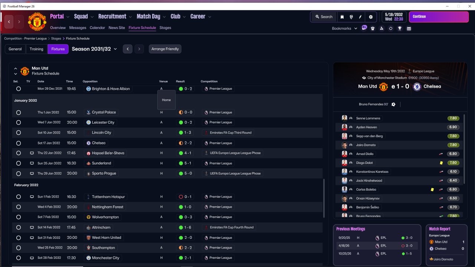Go back using the navigation back arrow
Screen dimensions: 475x267
pyautogui.click(x=9, y=22)
